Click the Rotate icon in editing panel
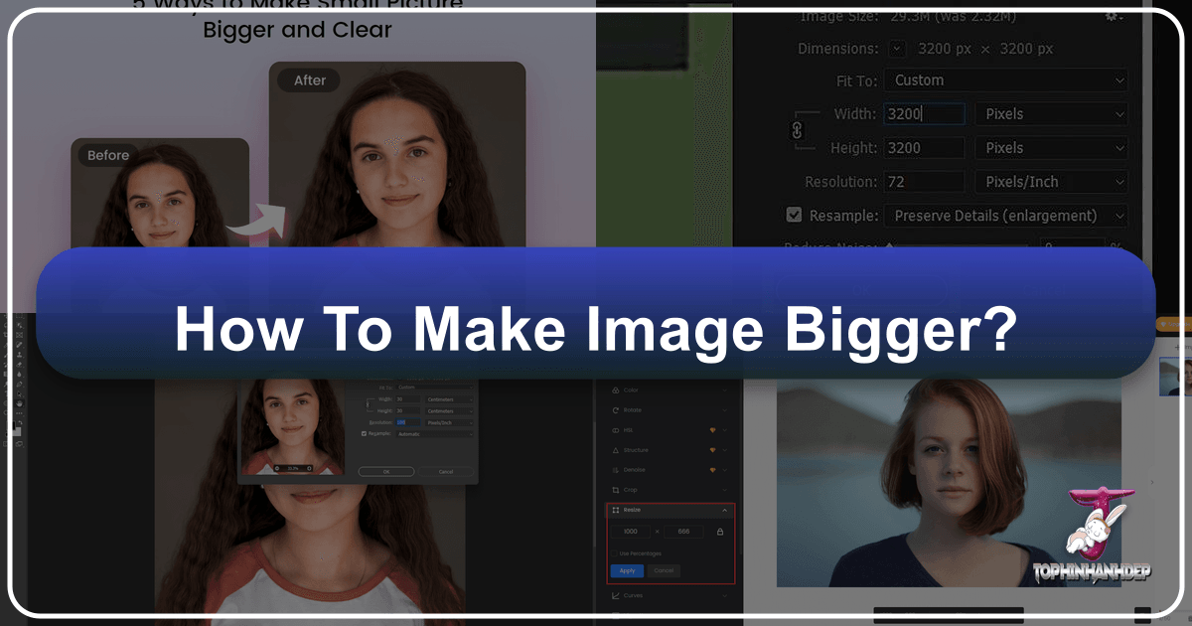Screen dimensions: 1192x626 617,409
